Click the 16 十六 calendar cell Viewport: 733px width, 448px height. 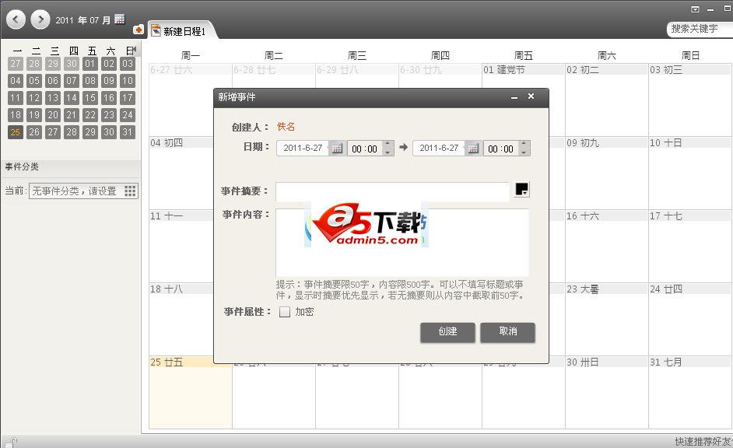[606, 247]
